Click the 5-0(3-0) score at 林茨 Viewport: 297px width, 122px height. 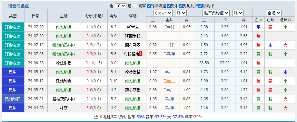pos(94,108)
